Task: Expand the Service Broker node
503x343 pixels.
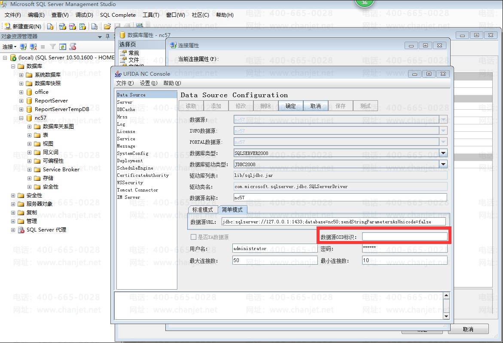Action: click(29, 170)
